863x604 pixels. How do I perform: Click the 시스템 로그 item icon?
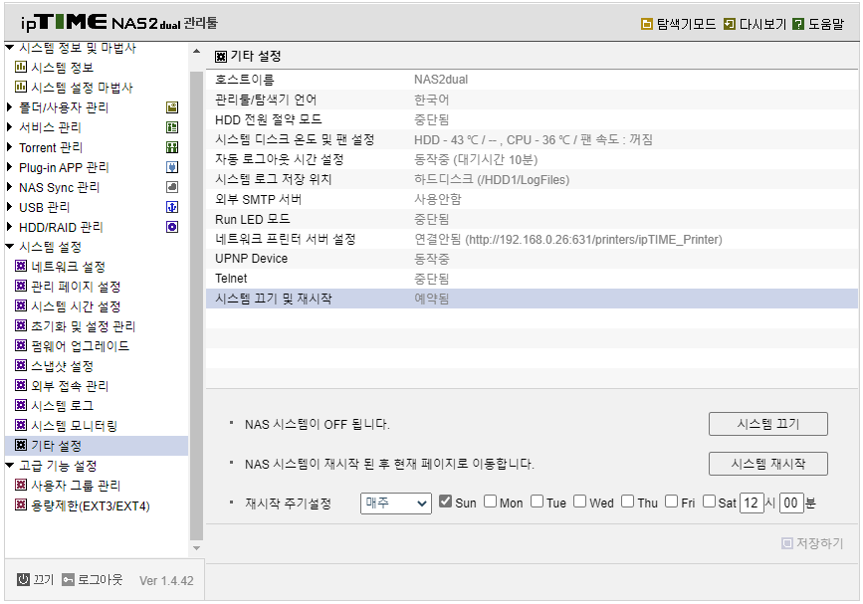click(21, 405)
